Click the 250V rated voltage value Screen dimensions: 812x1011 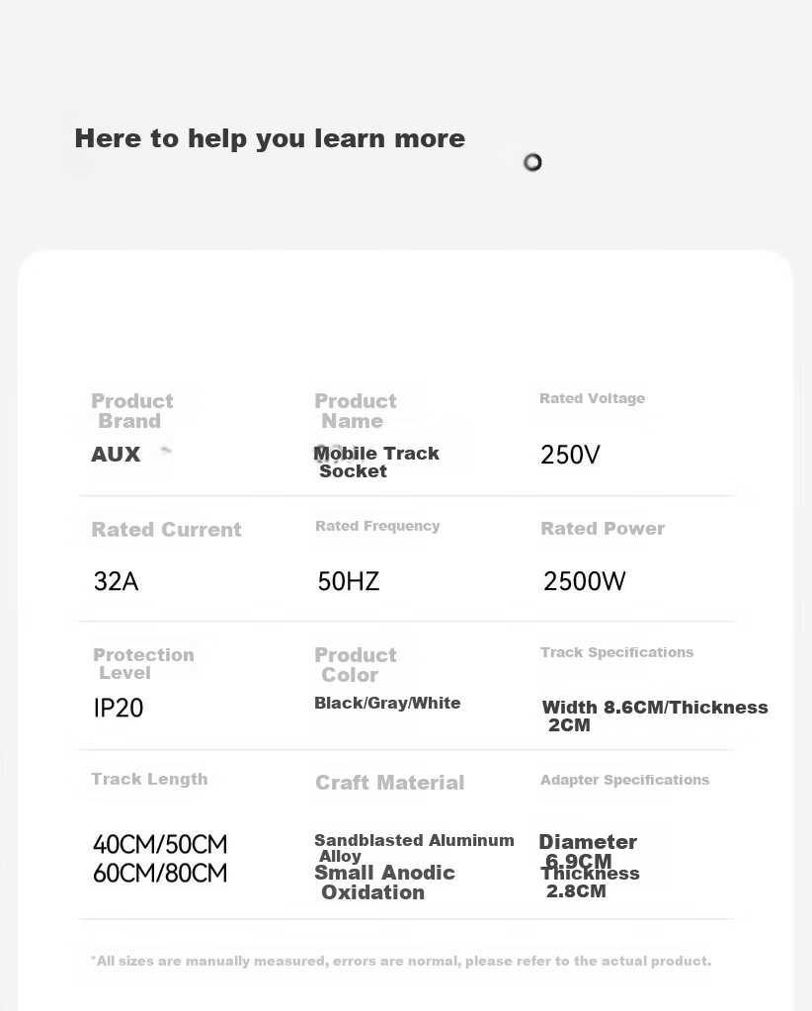click(570, 455)
